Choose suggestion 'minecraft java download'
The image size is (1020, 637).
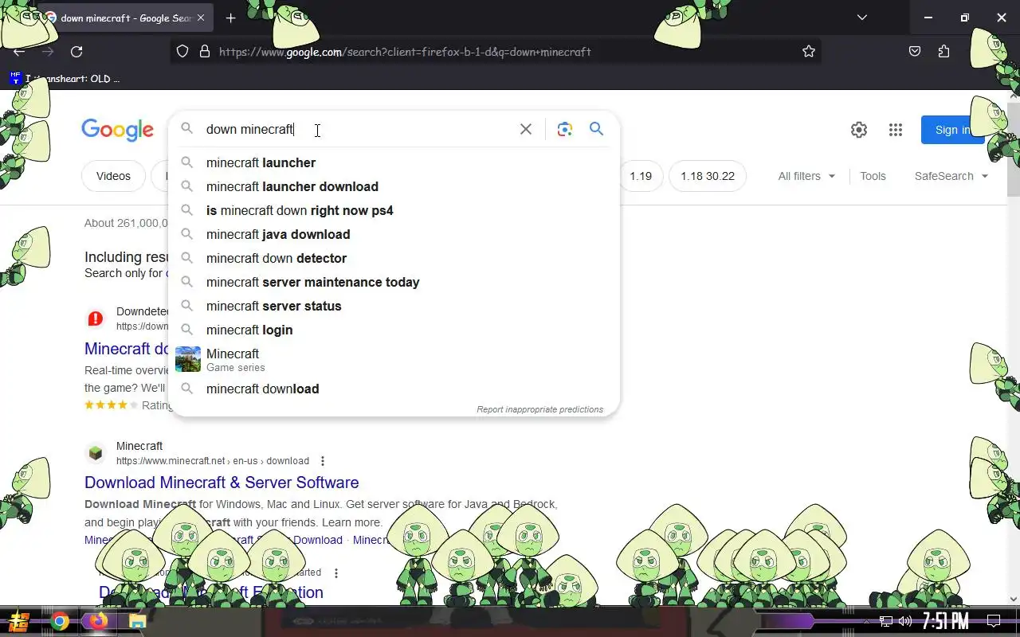coord(394,234)
